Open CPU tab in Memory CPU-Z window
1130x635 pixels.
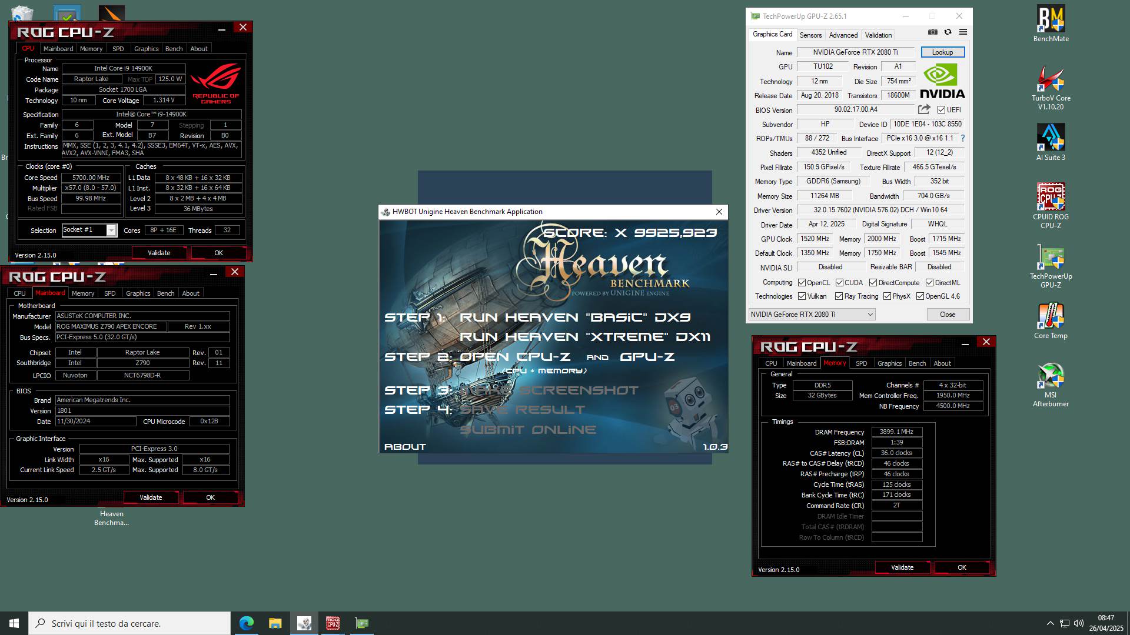(x=771, y=363)
